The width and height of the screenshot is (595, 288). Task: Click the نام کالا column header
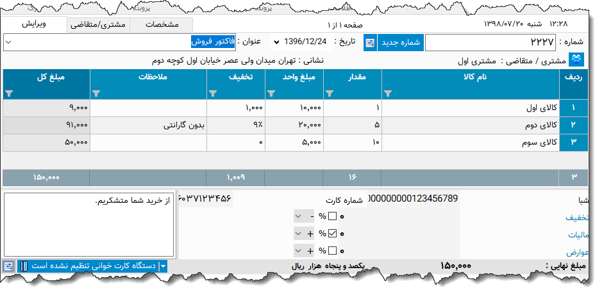tap(471, 84)
